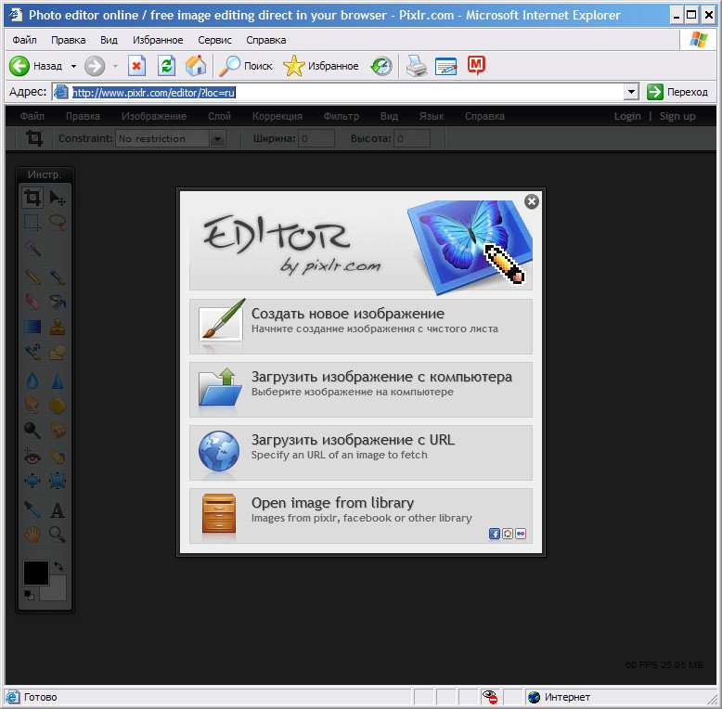Close the Pixlr editor welcome dialog
Screen dimensions: 722x709
coord(532,201)
